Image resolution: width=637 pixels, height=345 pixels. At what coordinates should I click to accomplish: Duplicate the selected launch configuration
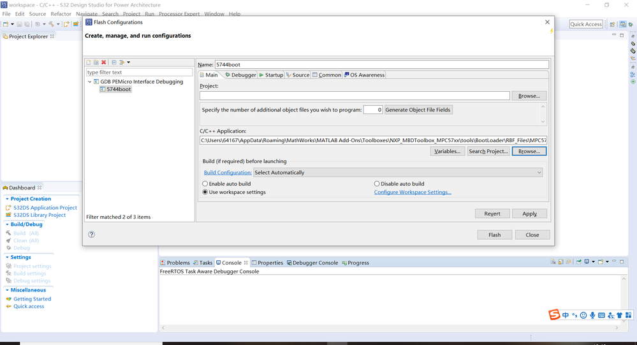96,62
